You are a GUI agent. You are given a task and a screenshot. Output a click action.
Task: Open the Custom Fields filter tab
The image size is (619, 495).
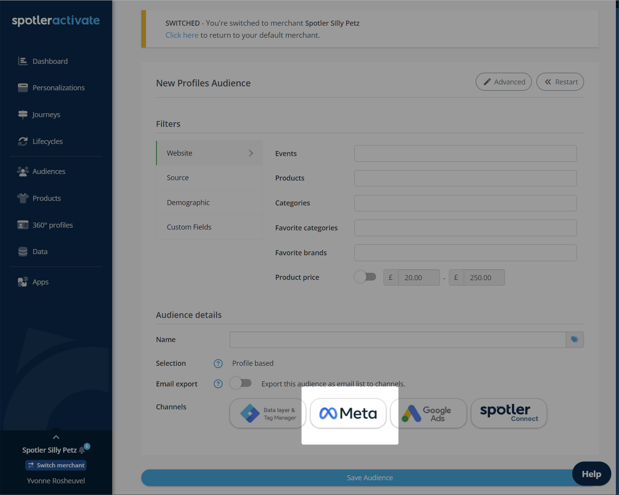tap(209, 227)
